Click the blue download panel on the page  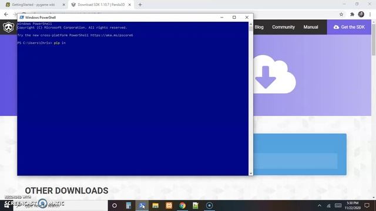[300, 154]
